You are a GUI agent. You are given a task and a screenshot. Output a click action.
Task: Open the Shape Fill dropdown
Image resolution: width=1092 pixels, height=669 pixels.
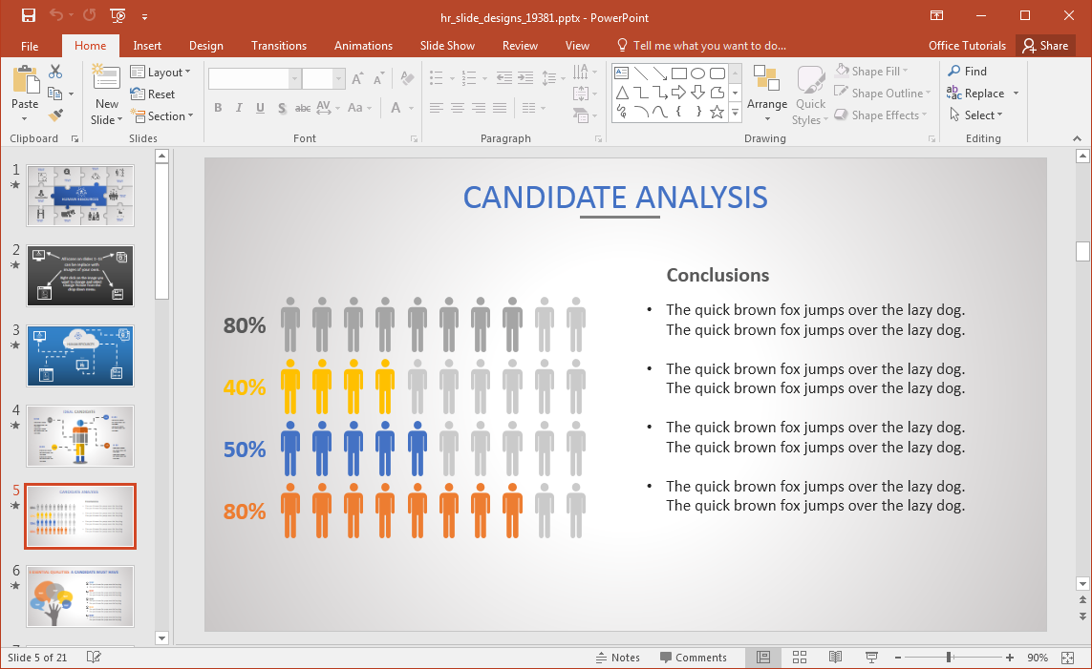click(x=872, y=71)
